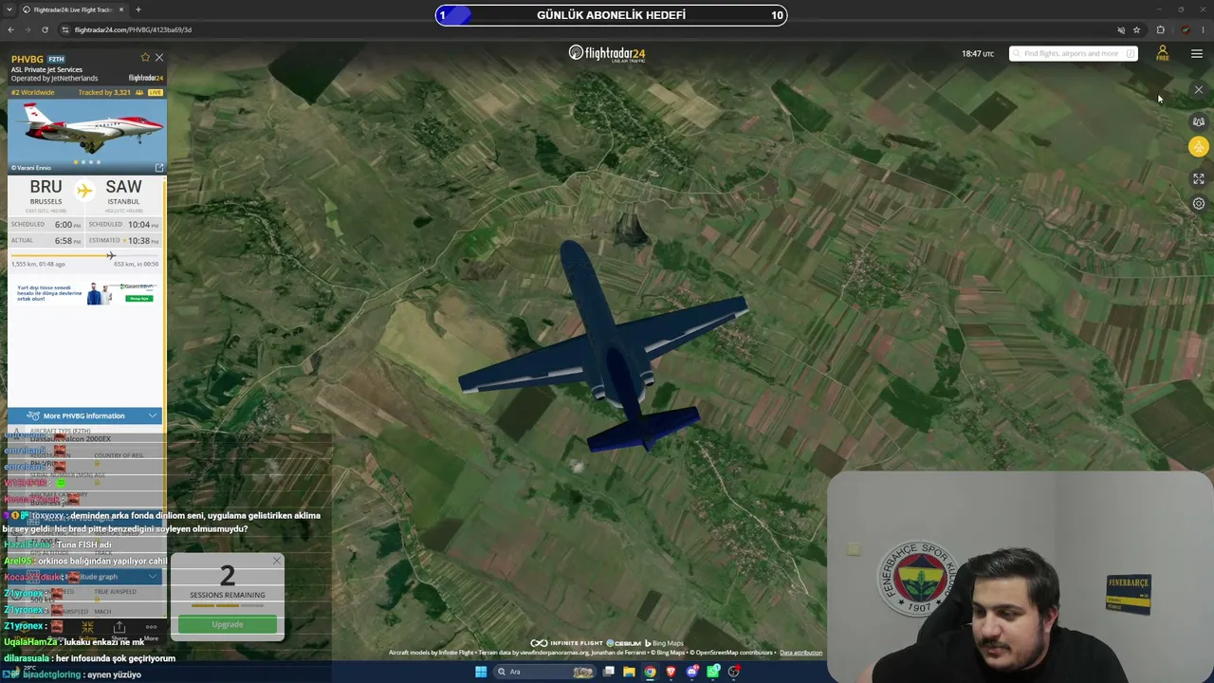Open 3D view settings gear
The image size is (1214, 683).
coord(1199,203)
